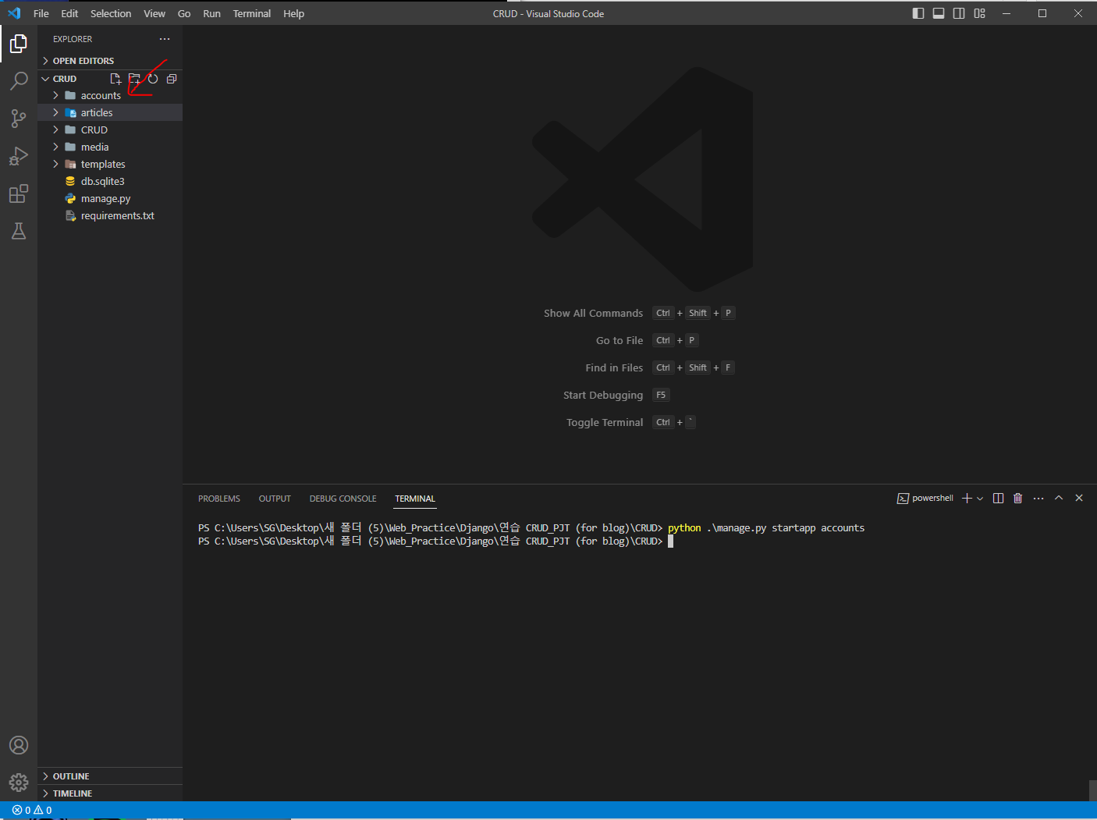The image size is (1097, 820).
Task: Open Source Control view icon
Action: pyautogui.click(x=19, y=119)
